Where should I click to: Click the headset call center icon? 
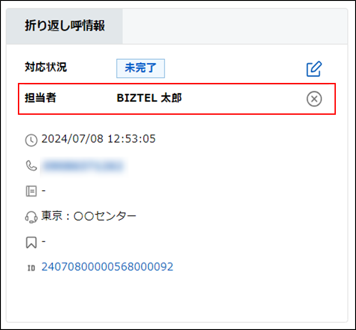click(x=31, y=217)
